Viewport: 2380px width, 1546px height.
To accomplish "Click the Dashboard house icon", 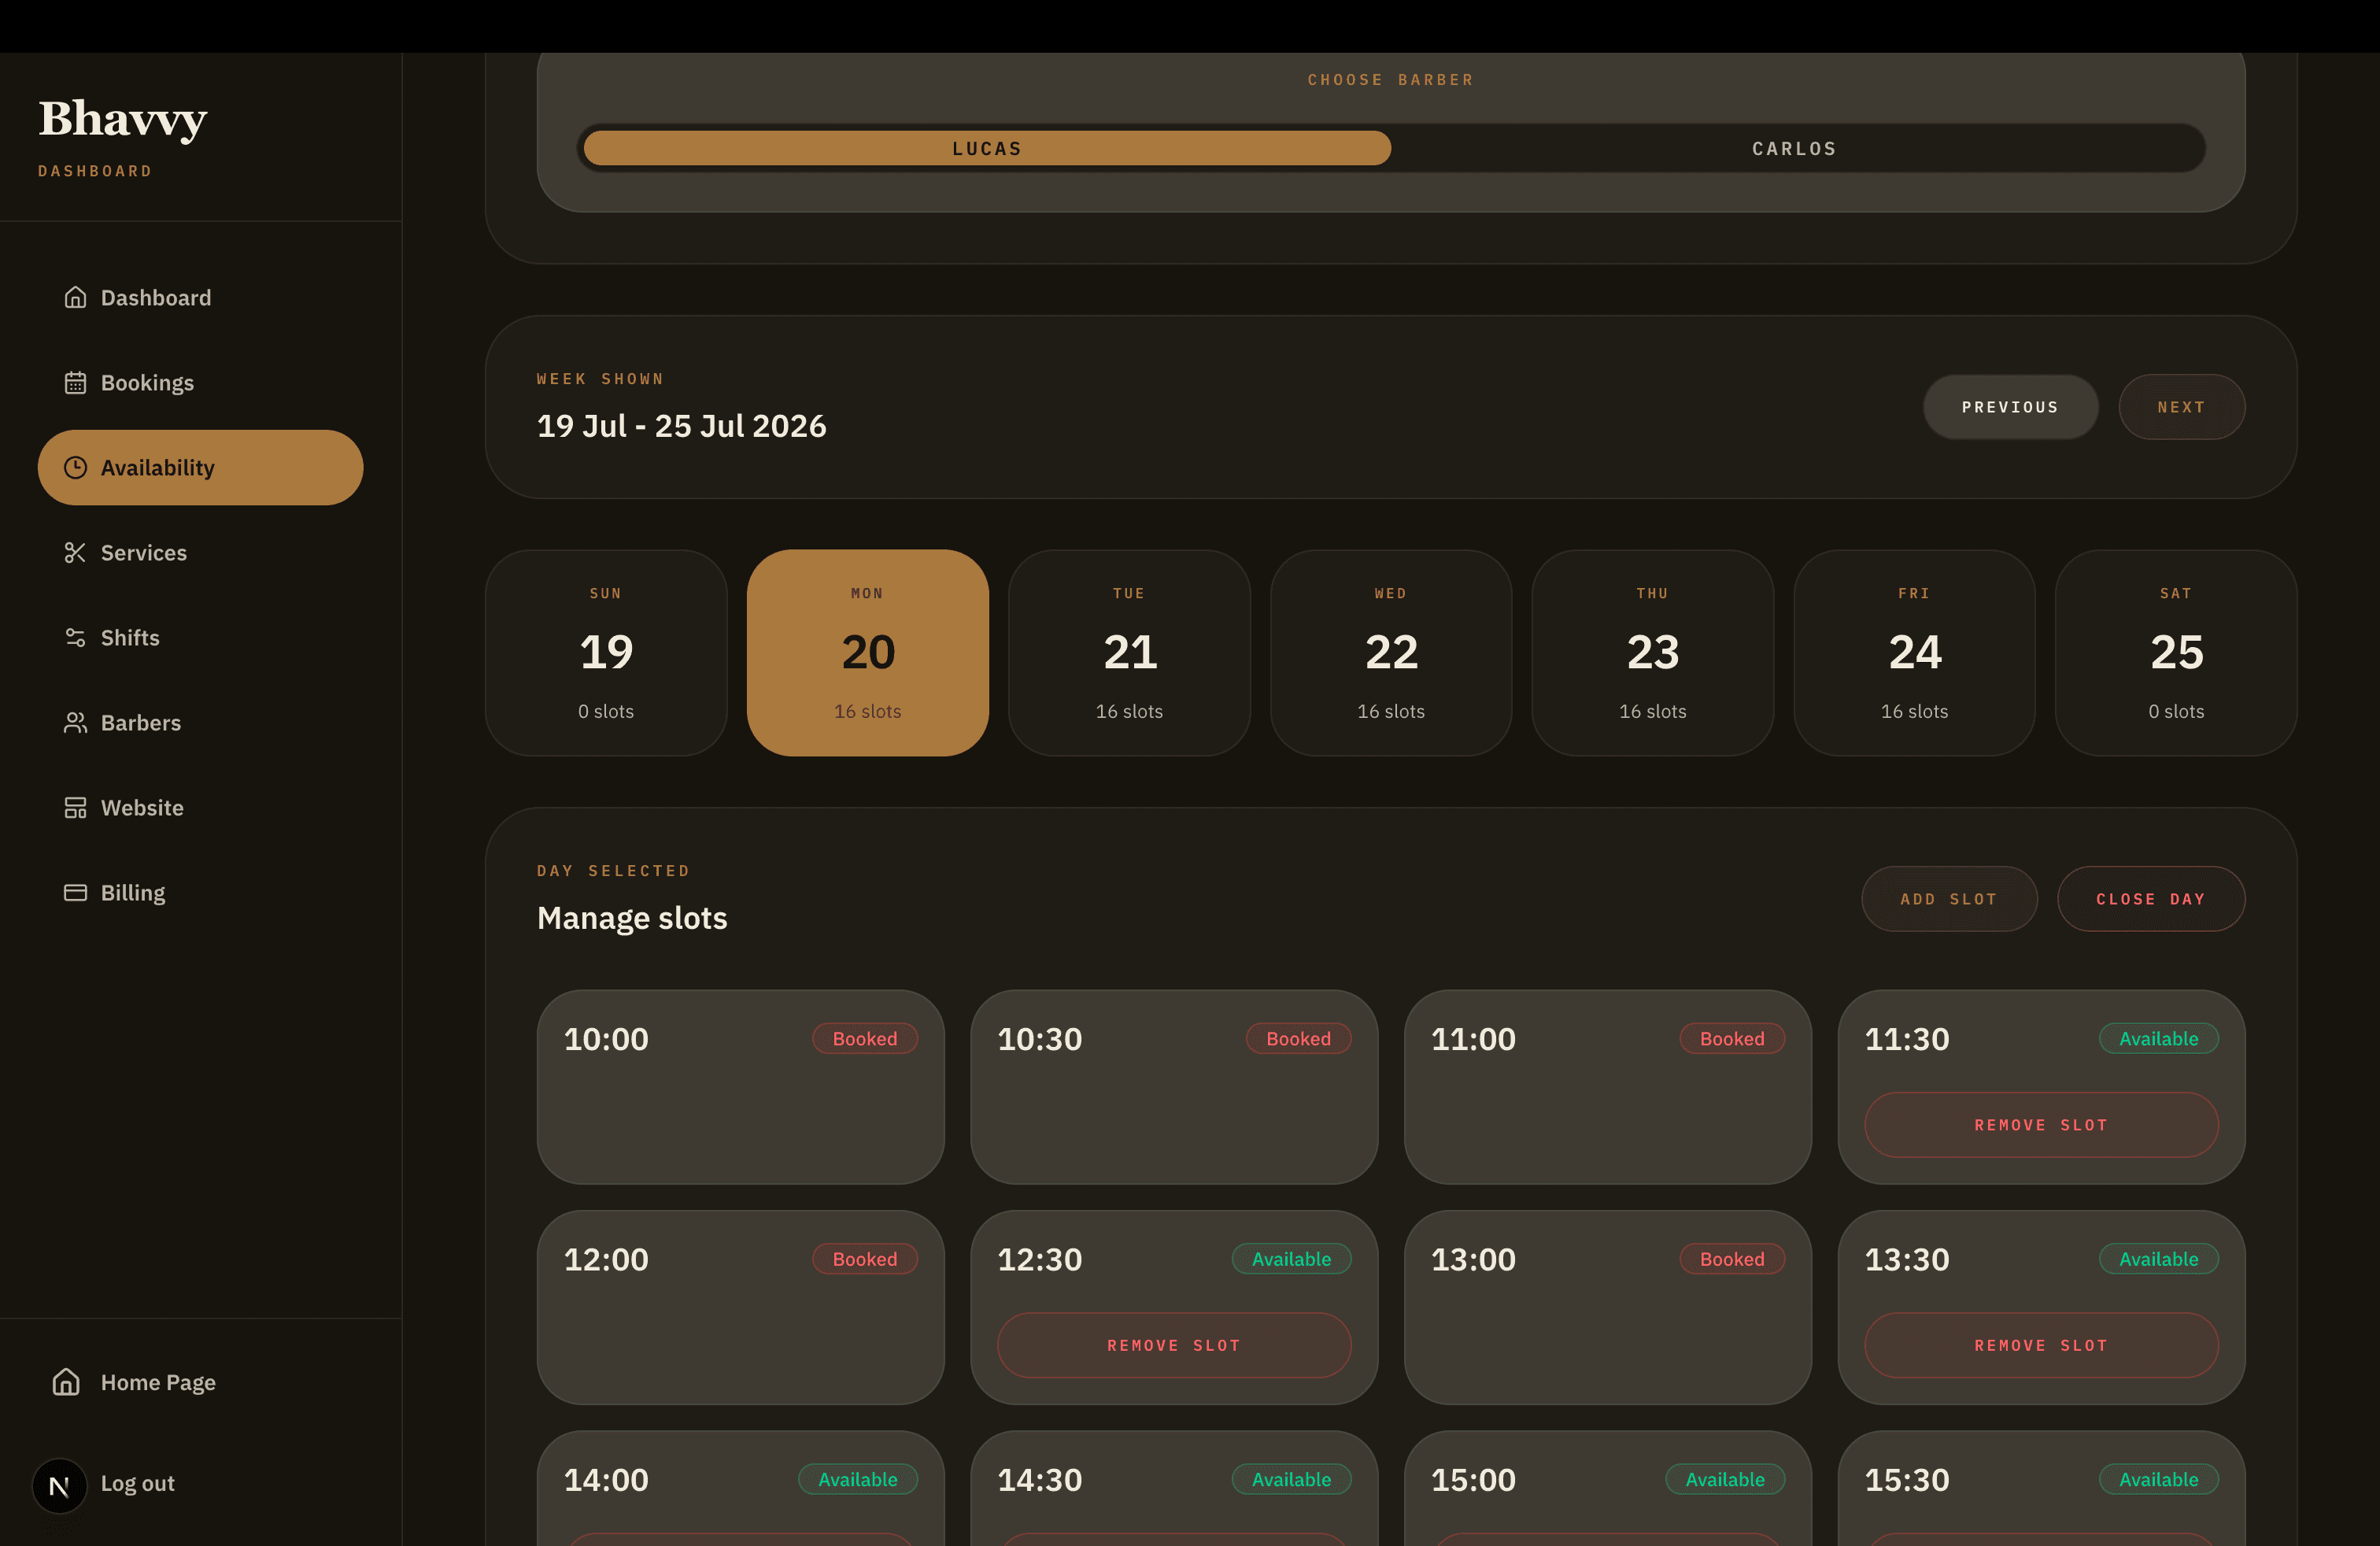I will click(75, 298).
